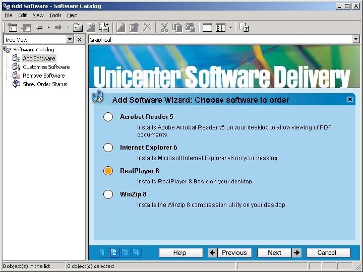Open the Help menu

click(x=72, y=16)
